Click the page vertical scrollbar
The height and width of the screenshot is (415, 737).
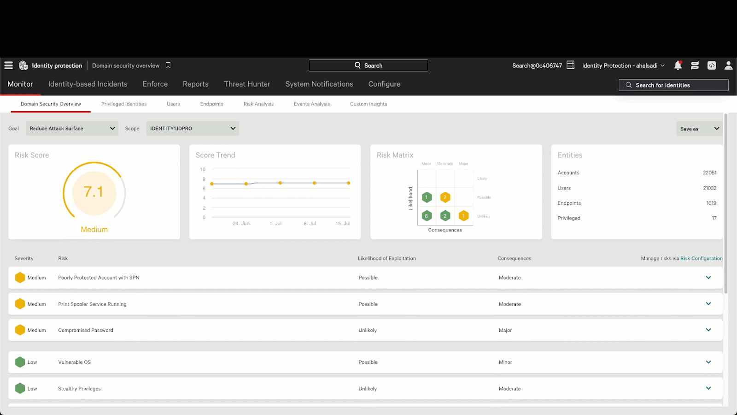(726, 203)
